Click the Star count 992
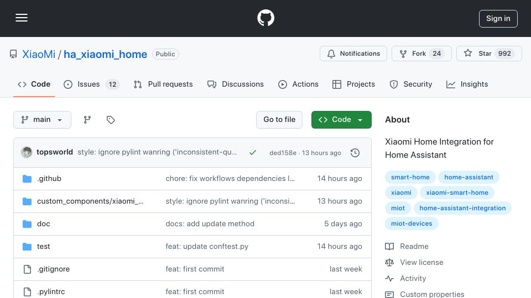531x298 pixels. click(x=504, y=54)
